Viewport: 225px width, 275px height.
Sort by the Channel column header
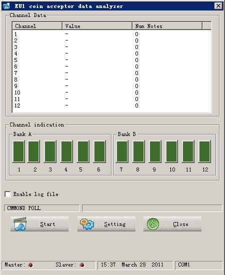click(x=37, y=26)
